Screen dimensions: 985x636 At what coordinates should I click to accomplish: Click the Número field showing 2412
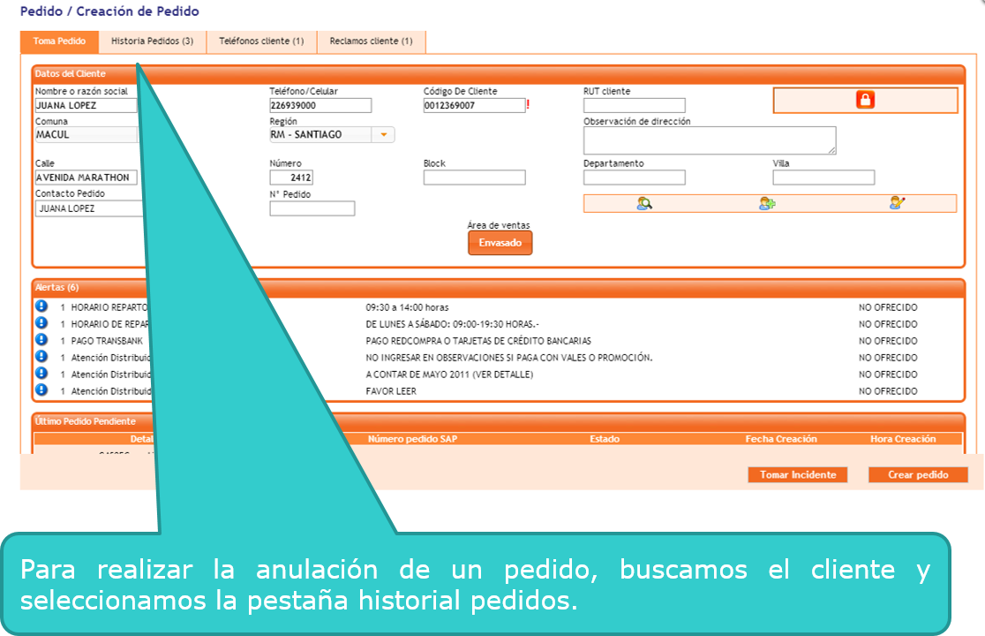coord(291,178)
